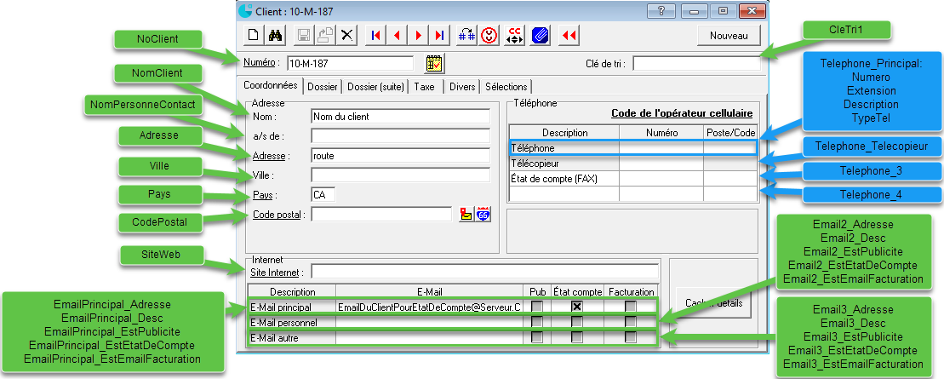Jump to last record arrow

[x=439, y=35]
